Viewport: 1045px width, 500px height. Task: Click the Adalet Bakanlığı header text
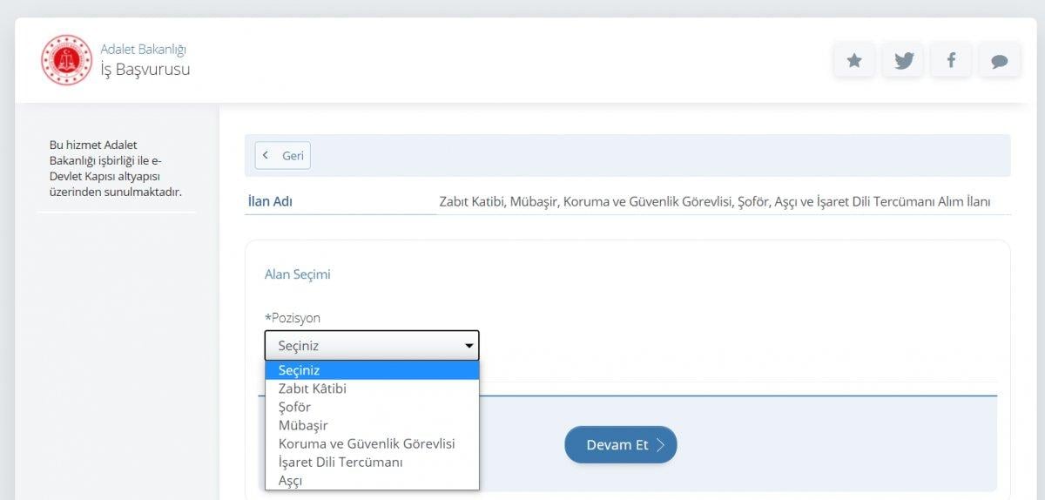pos(143,50)
